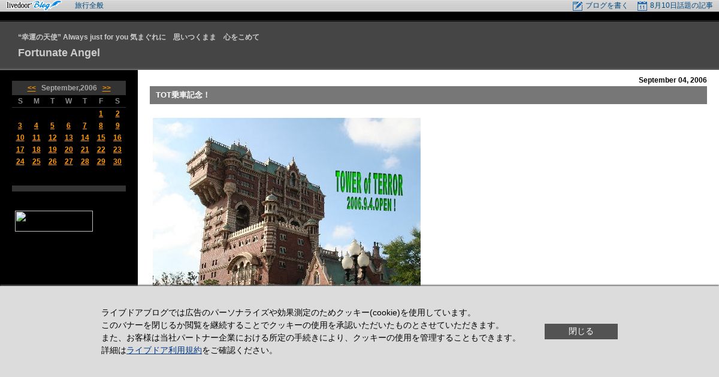The height and width of the screenshot is (377, 719).
Task: Select September 5 in the calendar
Action: point(52,126)
